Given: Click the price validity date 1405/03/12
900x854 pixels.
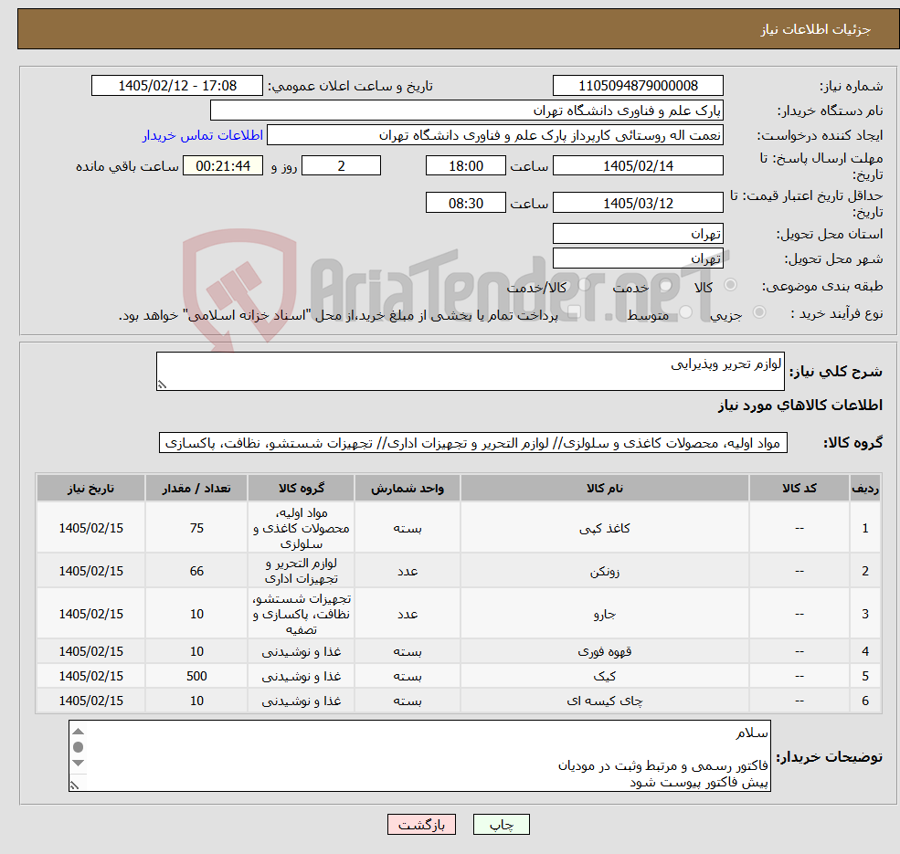Looking at the screenshot, I should [638, 203].
